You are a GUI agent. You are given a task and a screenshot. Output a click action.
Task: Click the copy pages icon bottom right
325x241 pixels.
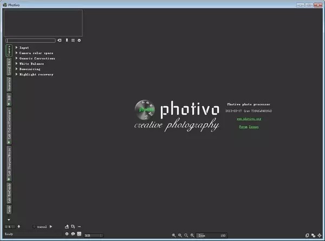coord(307,236)
